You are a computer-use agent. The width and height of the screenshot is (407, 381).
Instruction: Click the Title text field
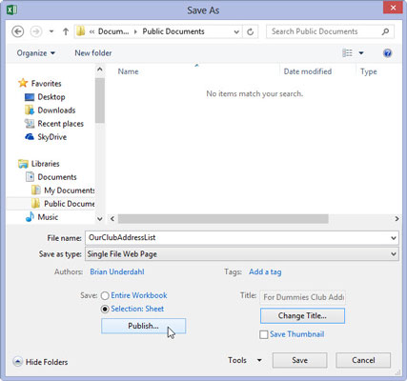(x=302, y=297)
